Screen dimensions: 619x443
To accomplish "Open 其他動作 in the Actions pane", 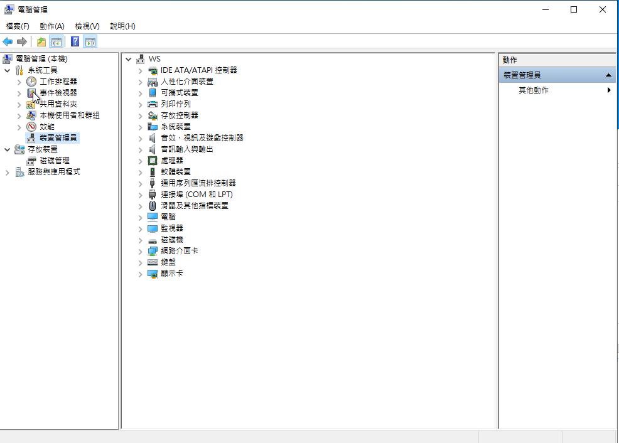I will 534,90.
